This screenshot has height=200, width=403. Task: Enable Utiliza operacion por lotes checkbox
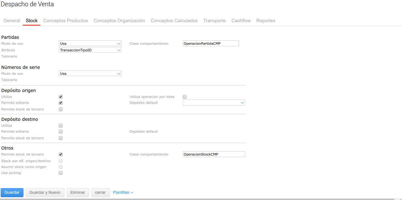185,97
